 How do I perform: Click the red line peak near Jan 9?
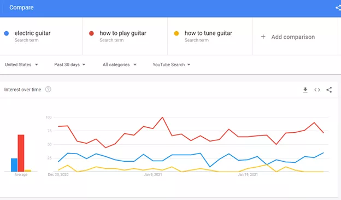(162, 117)
